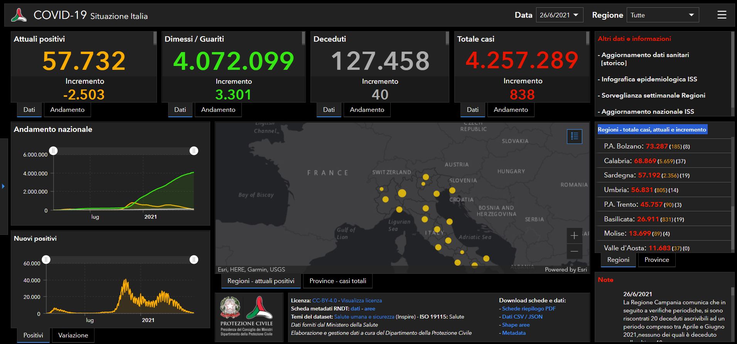Open the Regione dropdown showing Tutte
Viewport: 737px width, 344px height.
pyautogui.click(x=662, y=15)
